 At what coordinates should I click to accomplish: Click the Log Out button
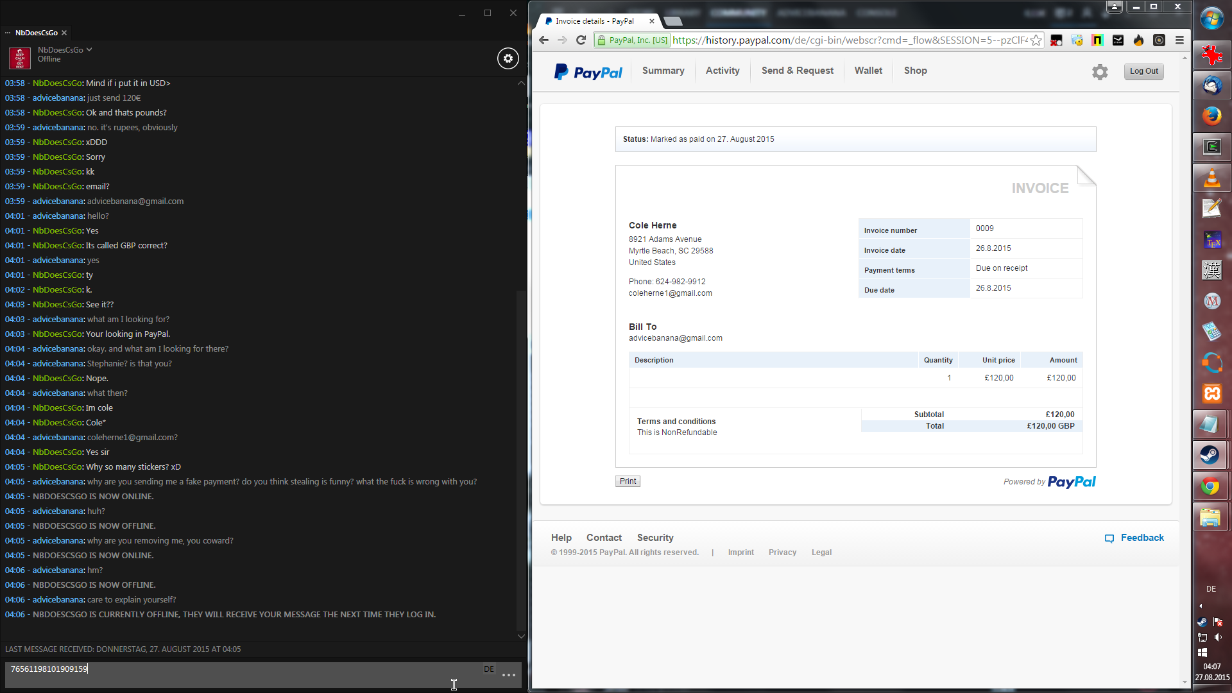tap(1143, 71)
